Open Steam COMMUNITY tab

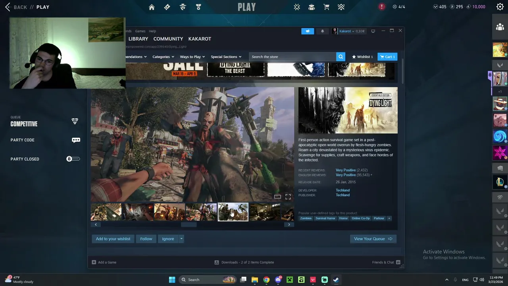168,39
